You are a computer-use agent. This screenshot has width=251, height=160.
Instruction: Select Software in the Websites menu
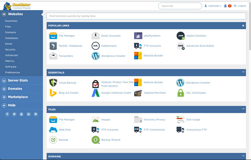coord(11,67)
